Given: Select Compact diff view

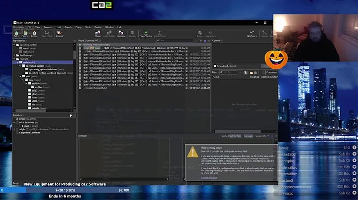Looking at the screenshot, I should tap(248, 136).
